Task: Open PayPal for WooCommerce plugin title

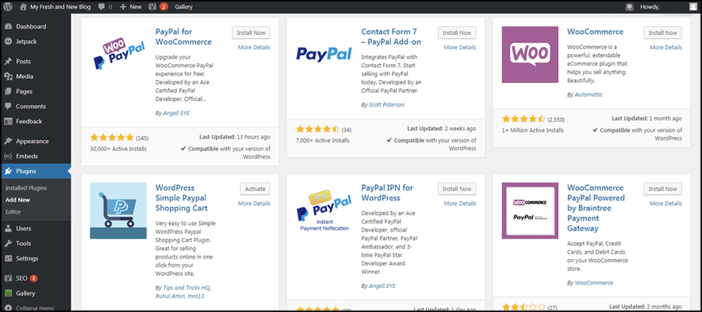Action: coord(184,37)
